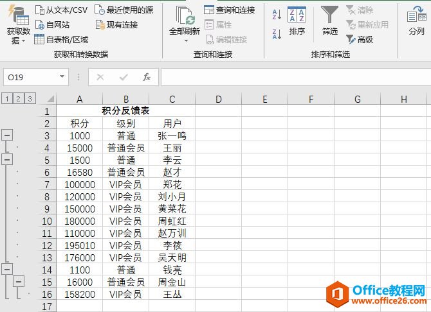Click the cell containing 周金山
The image size is (431, 312).
pyautogui.click(x=172, y=282)
